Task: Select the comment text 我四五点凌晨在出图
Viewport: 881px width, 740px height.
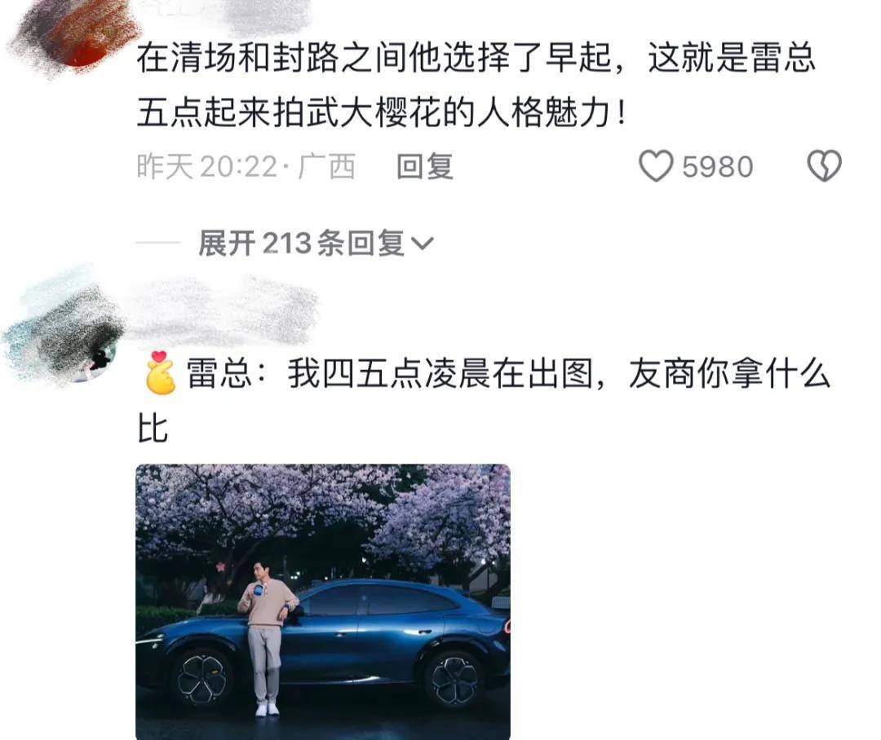Action: [x=440, y=374]
